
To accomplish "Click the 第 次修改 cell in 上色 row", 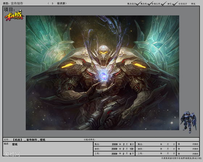I will point(188,154).
